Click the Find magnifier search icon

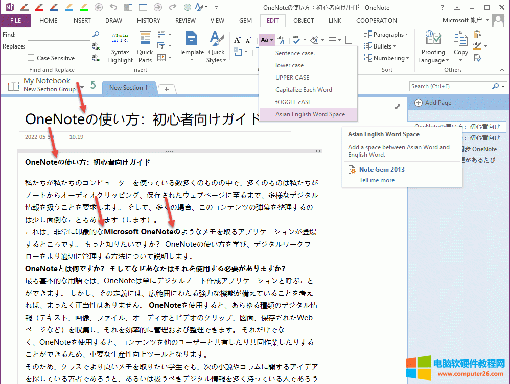(96, 34)
